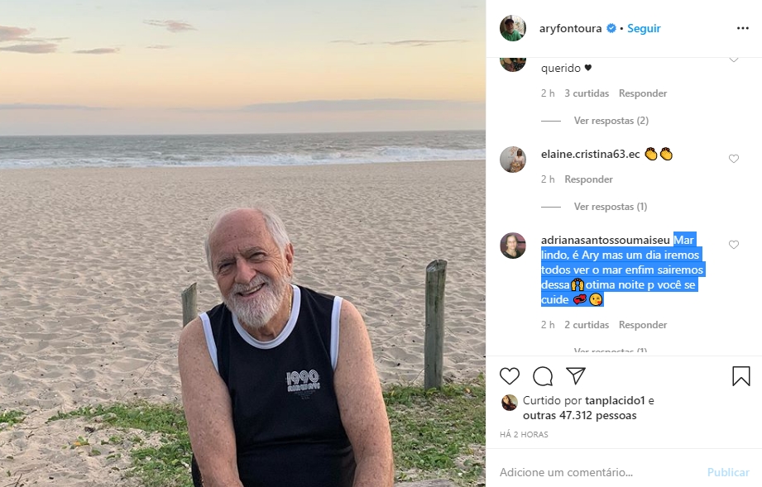Open the comment bubble icon
This screenshot has height=487, width=762.
point(543,376)
